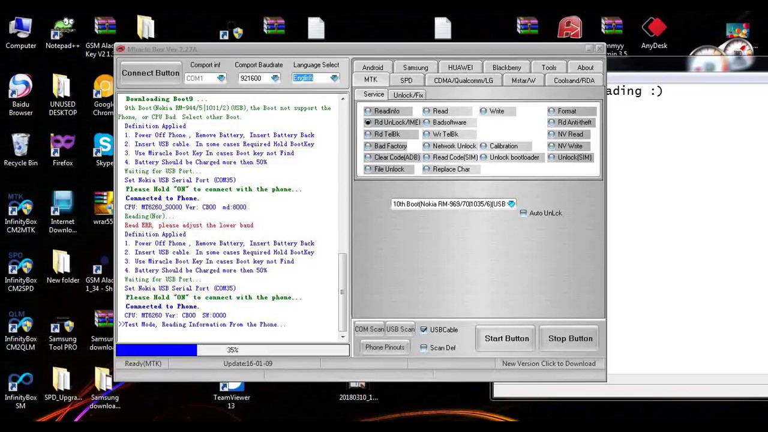Open the Computer desktop icon
Viewport: 768px width, 432px height.
tap(21, 33)
